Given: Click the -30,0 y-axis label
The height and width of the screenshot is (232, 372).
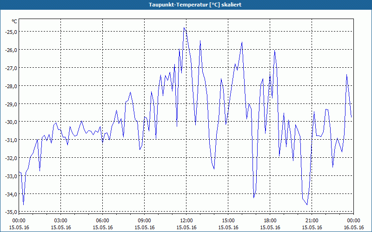Looking at the screenshot, I should (11, 122).
